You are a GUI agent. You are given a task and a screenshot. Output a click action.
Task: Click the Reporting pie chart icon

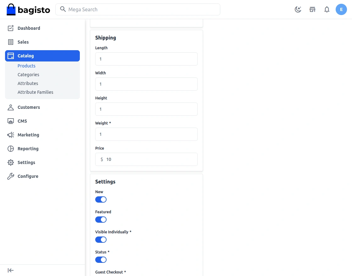11,149
